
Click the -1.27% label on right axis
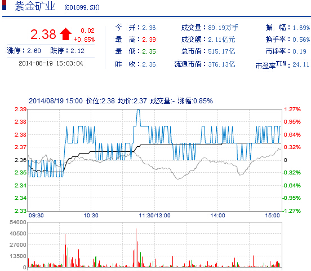[292, 211]
